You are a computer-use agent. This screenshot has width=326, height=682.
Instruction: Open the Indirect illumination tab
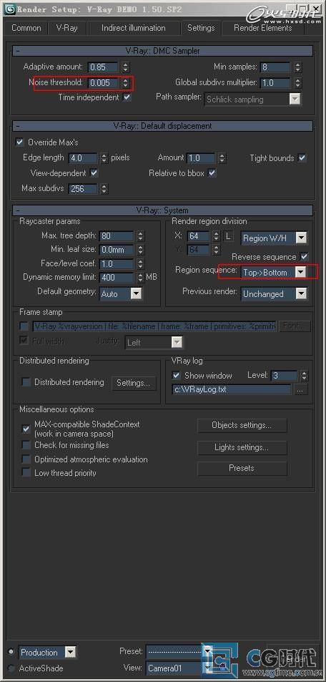(x=133, y=28)
